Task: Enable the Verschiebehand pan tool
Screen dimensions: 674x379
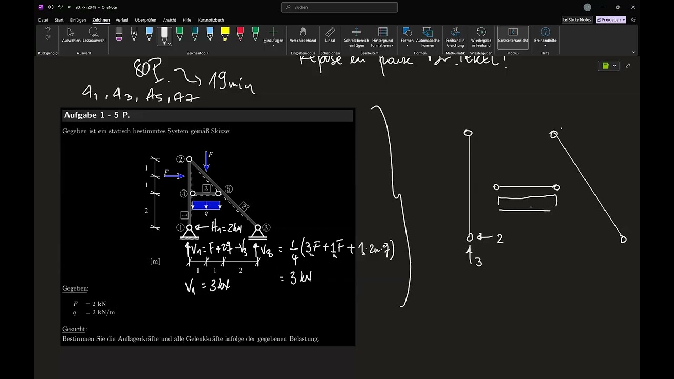Action: tap(303, 35)
